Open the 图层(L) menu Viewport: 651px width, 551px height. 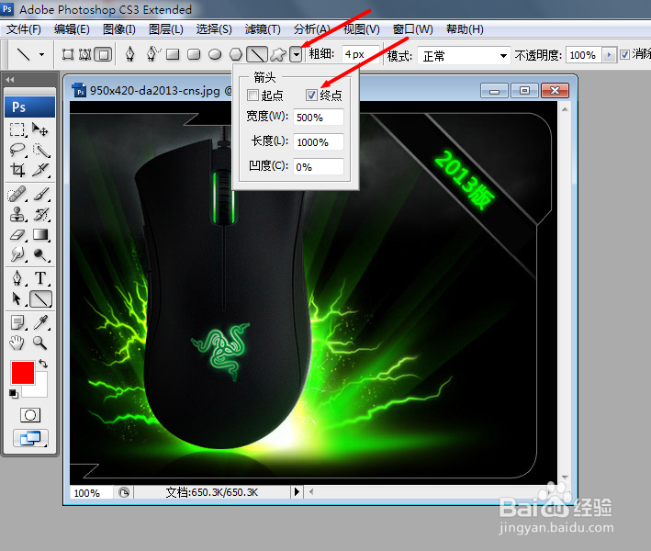point(165,29)
